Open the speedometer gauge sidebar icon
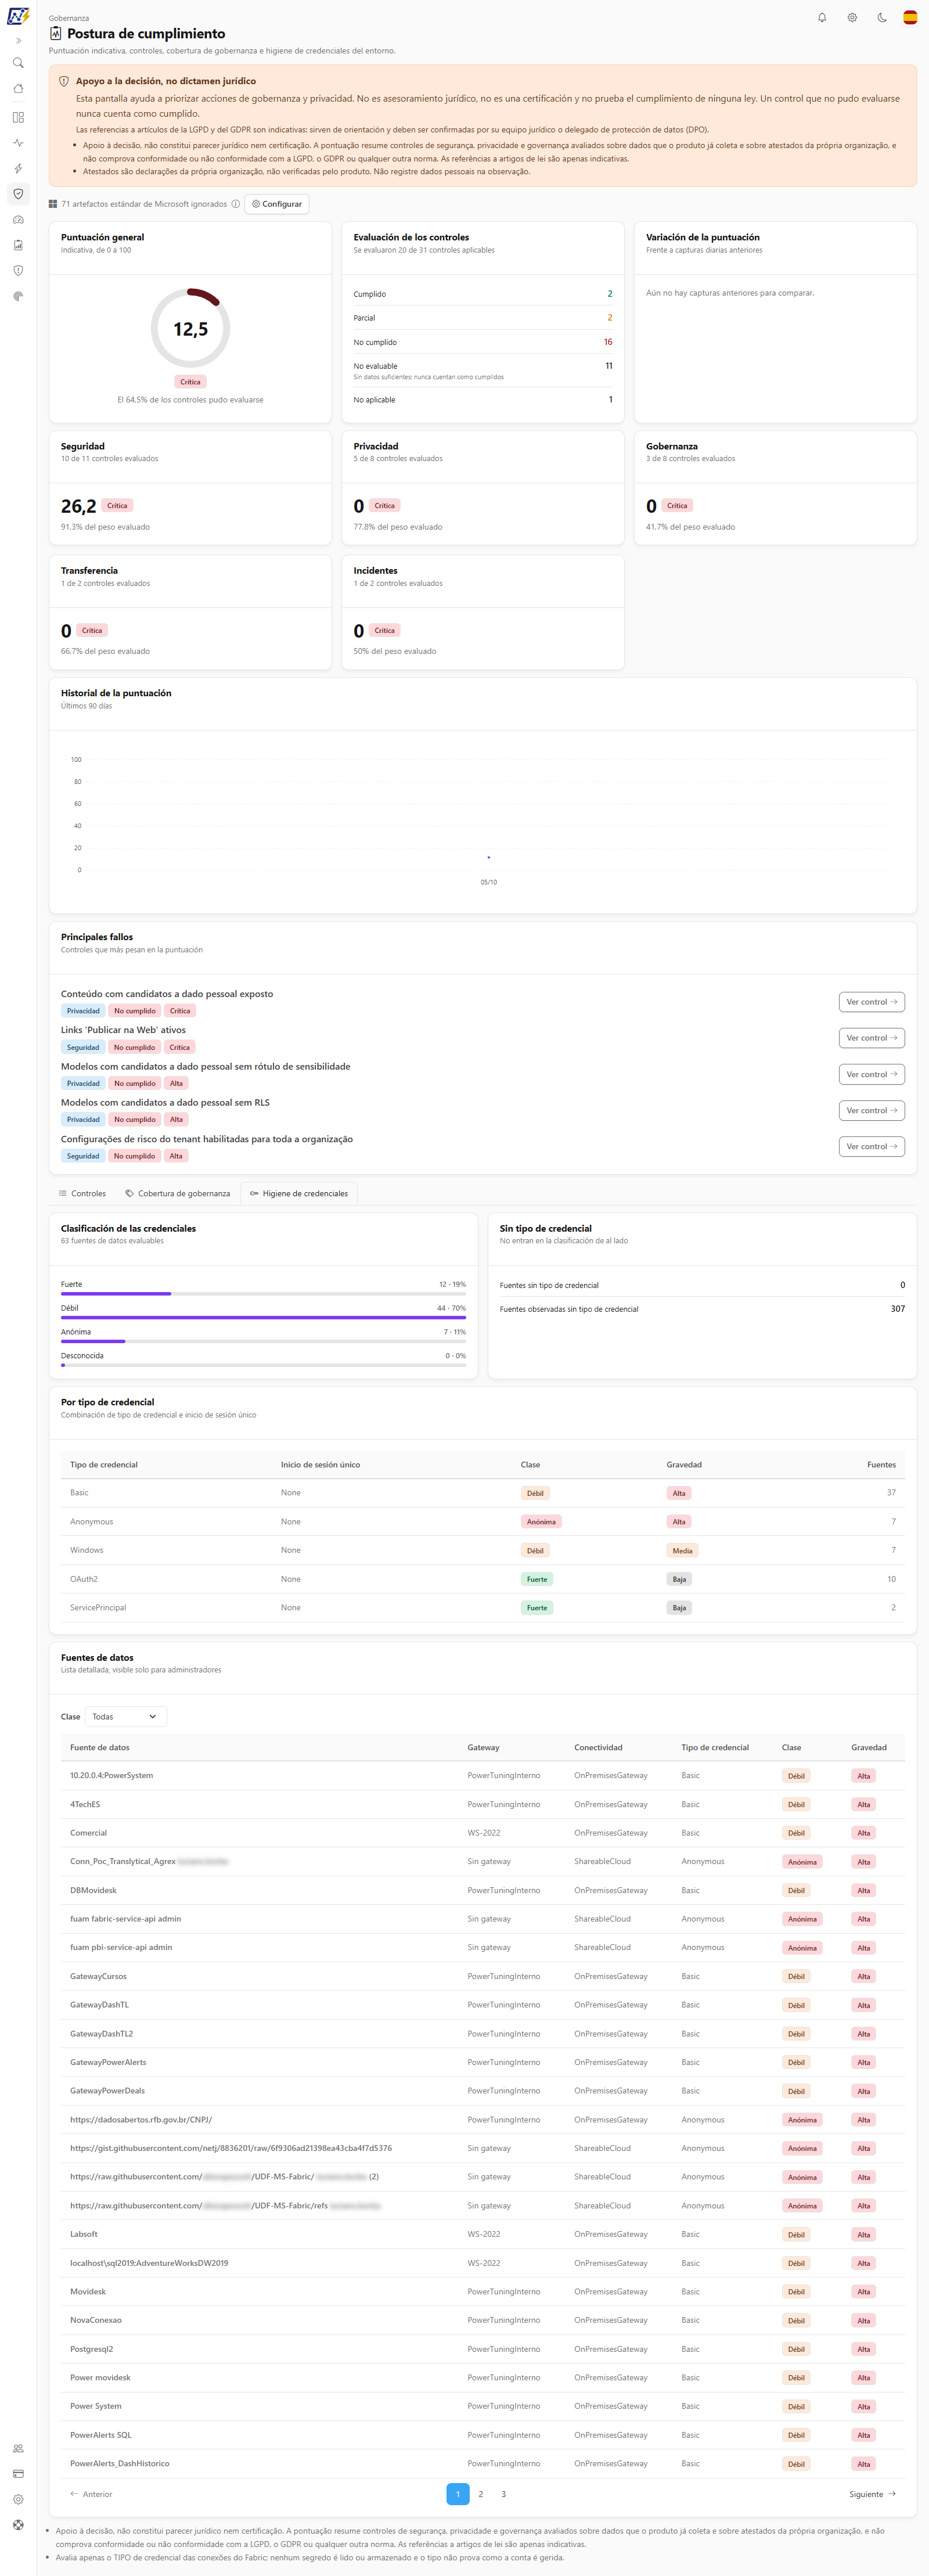The image size is (929, 2576). (18, 220)
